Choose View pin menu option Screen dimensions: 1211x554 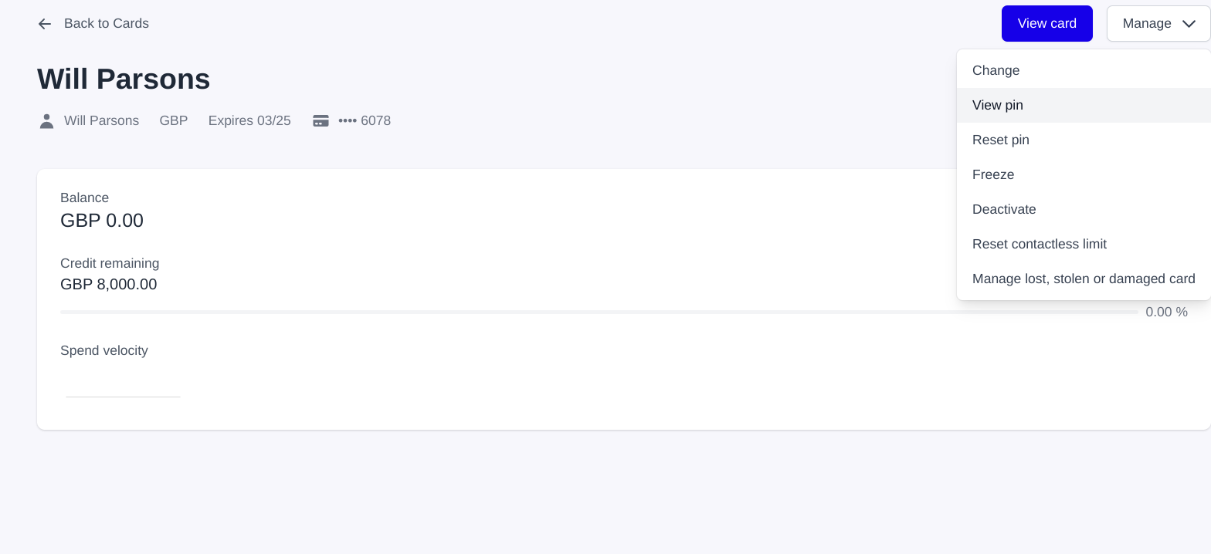click(997, 105)
